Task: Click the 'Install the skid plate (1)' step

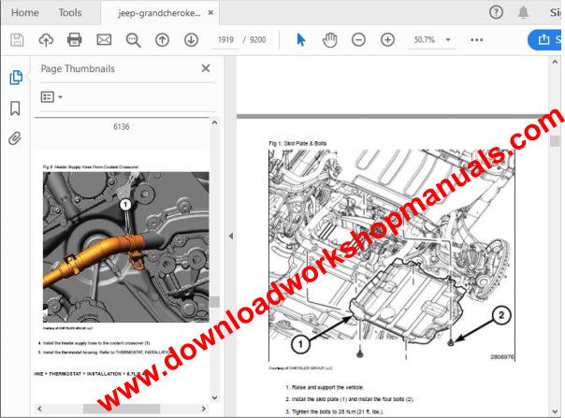Action: click(350, 399)
